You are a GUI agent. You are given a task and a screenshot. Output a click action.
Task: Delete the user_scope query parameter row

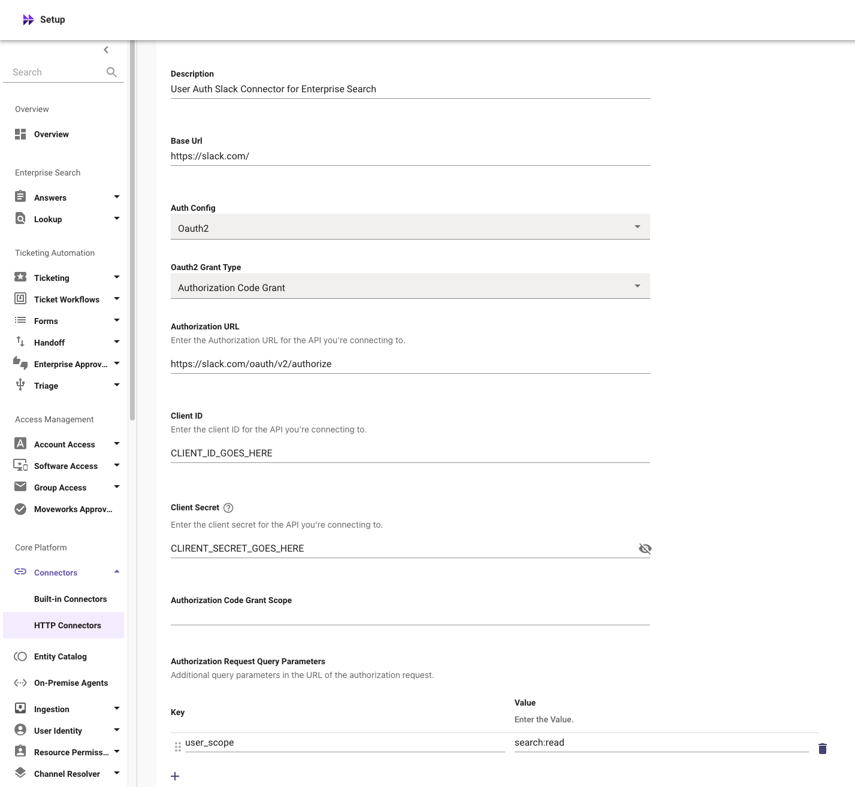[823, 749]
